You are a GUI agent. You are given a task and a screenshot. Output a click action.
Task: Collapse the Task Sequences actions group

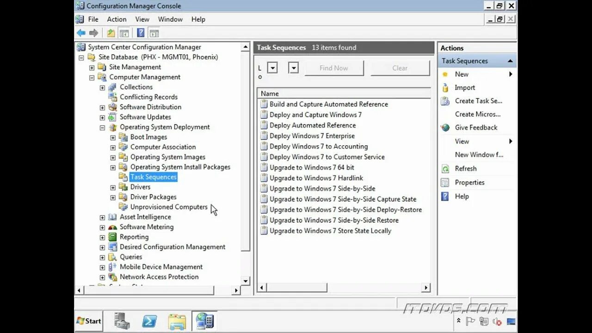point(510,60)
